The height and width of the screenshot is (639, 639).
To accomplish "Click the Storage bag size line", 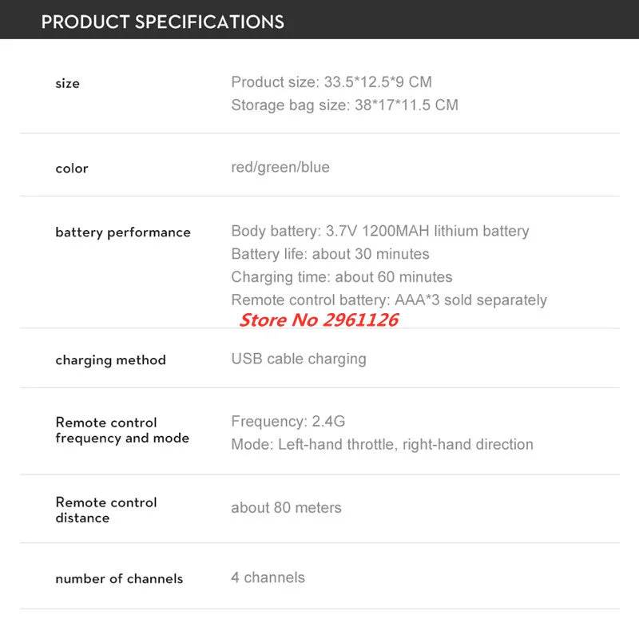I will pyautogui.click(x=344, y=105).
